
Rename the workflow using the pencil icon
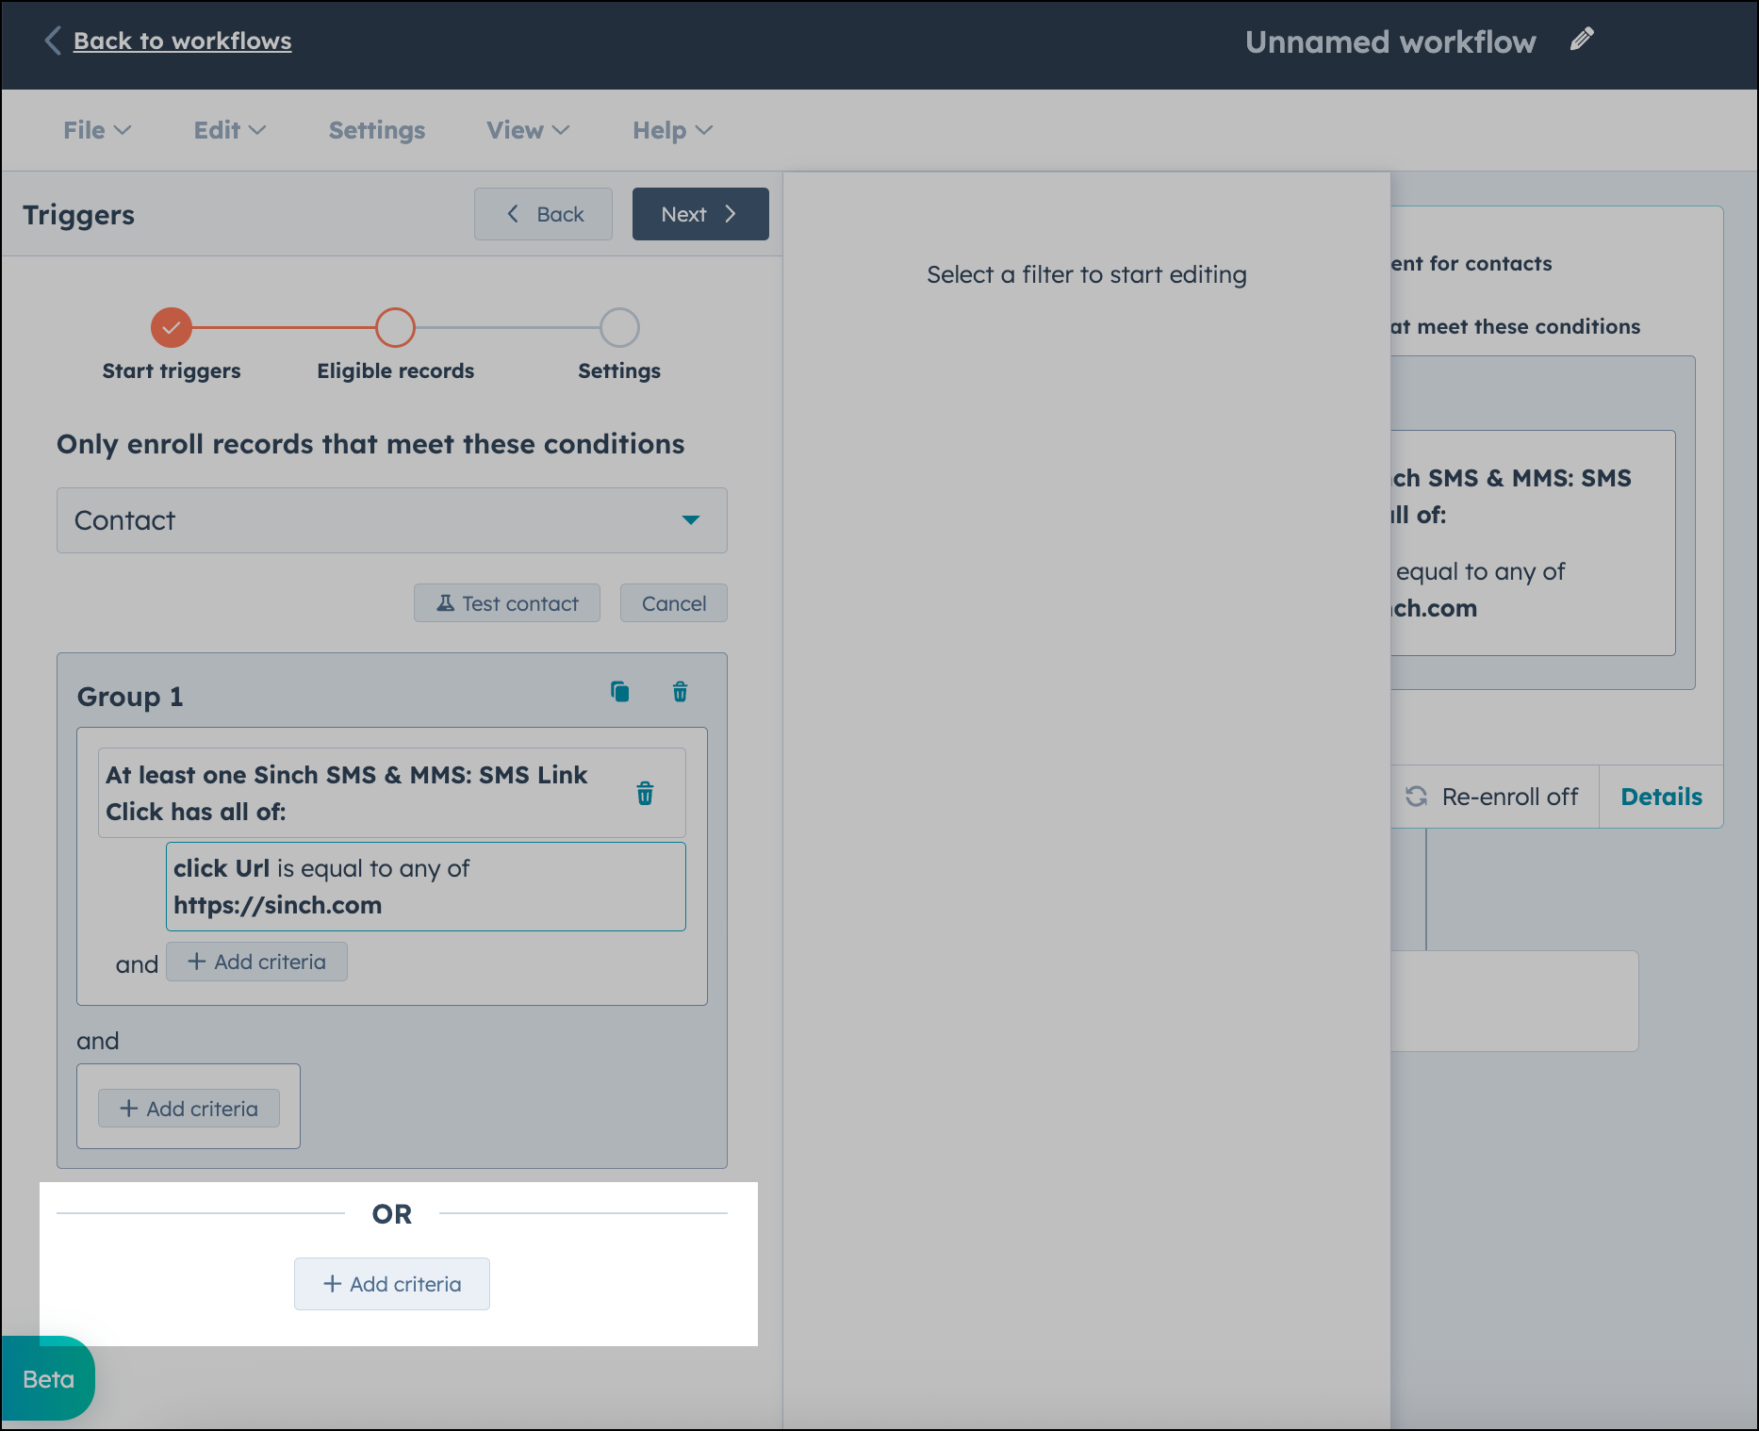(x=1582, y=40)
